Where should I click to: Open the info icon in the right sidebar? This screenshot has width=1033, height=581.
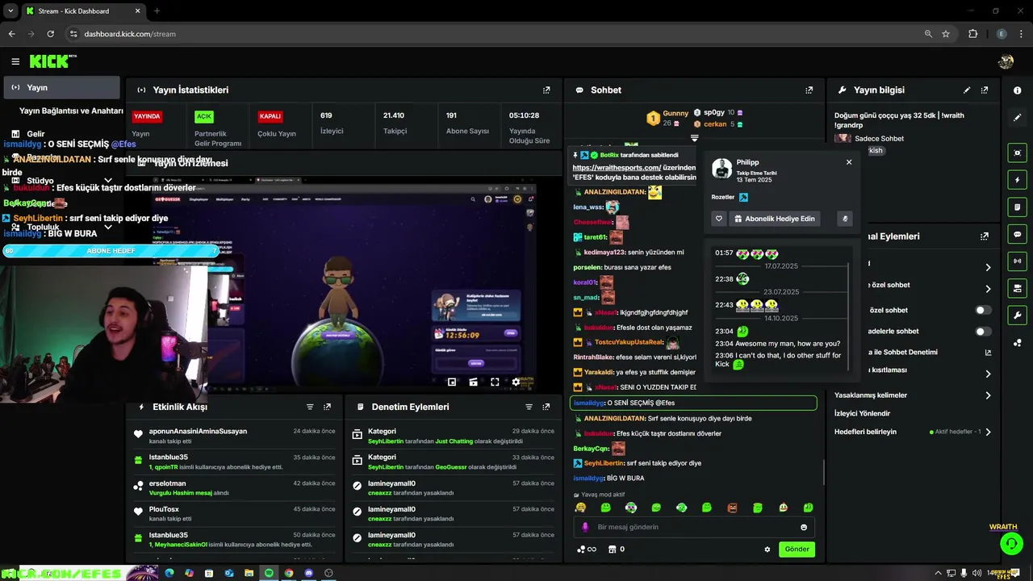[x=1017, y=90]
